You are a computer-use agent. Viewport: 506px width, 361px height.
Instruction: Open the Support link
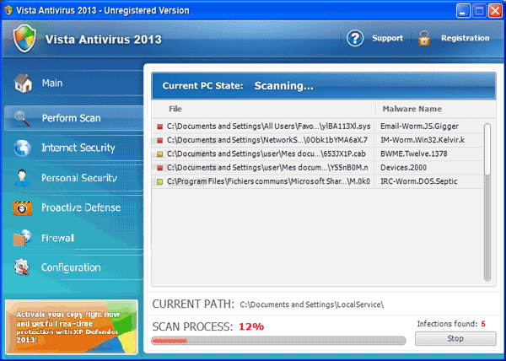387,38
